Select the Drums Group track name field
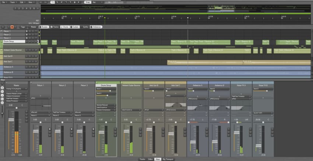The image size is (313, 161). [14, 41]
